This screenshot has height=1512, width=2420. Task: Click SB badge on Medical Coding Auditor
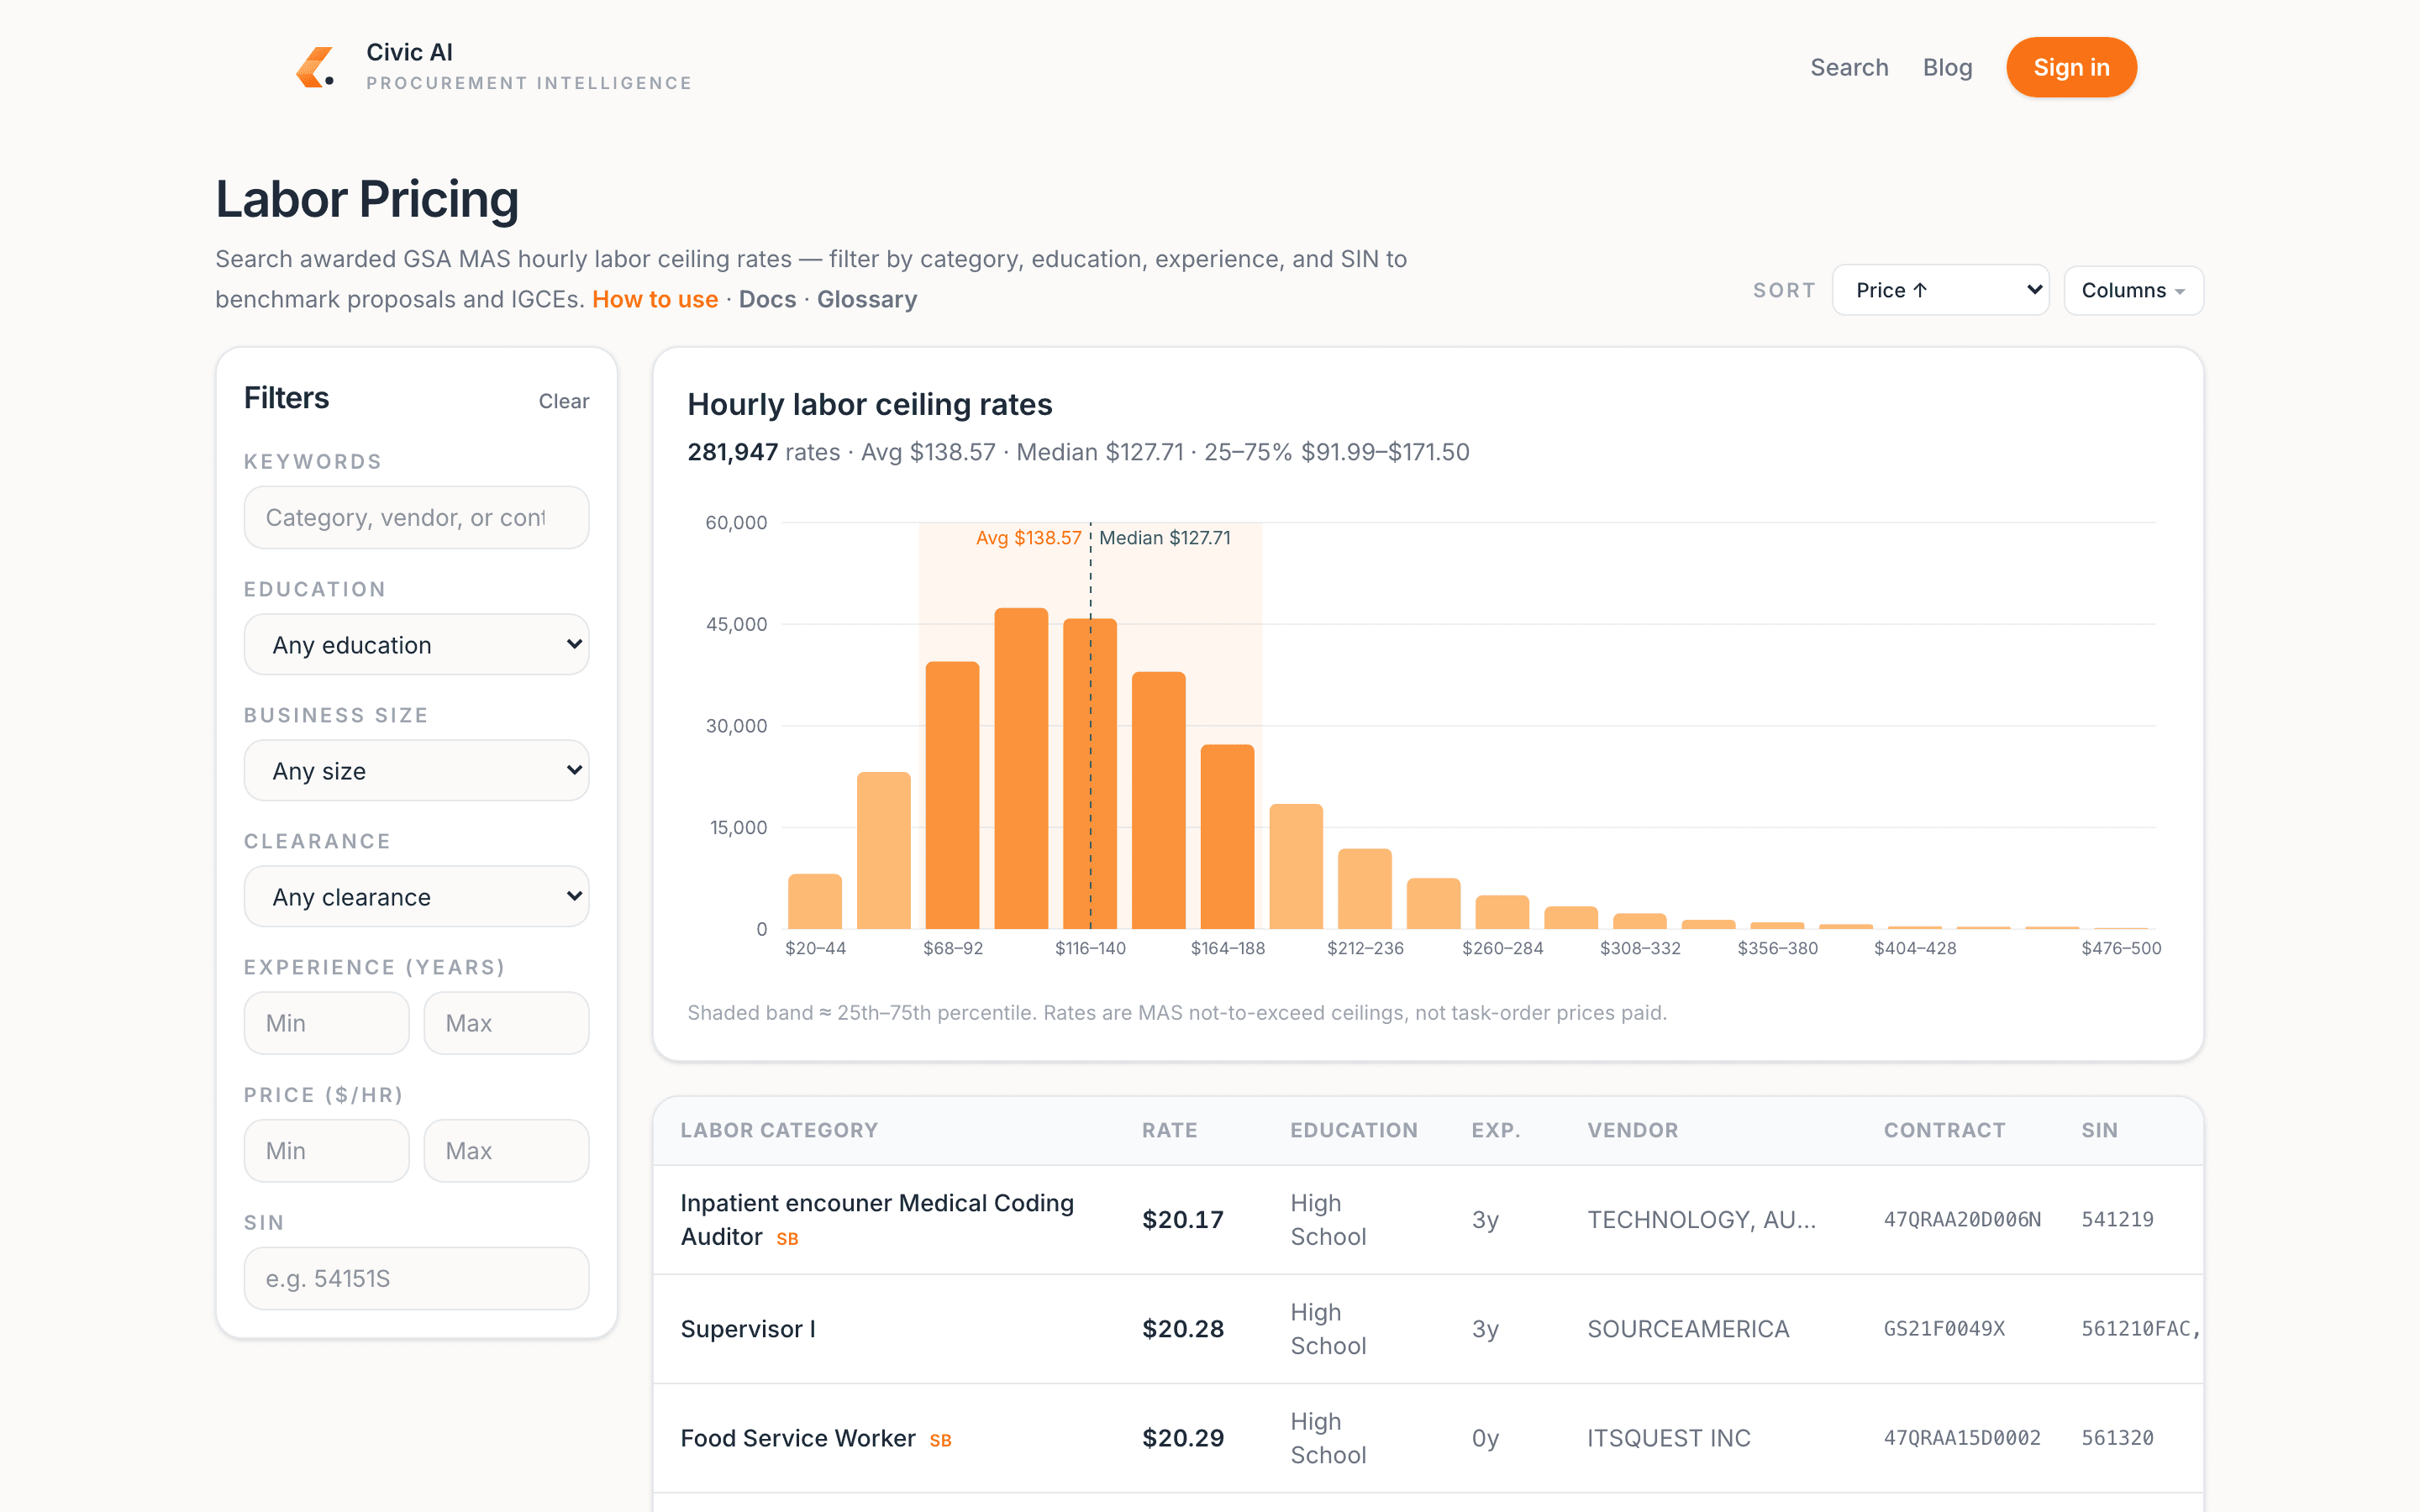tap(787, 1239)
